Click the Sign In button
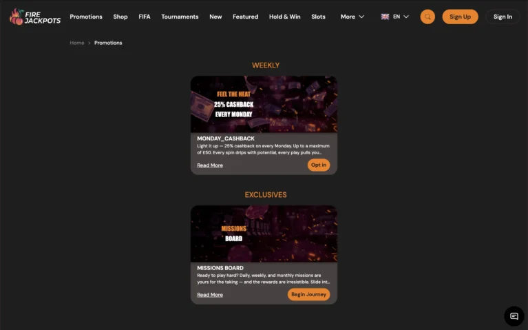Image resolution: width=528 pixels, height=330 pixels. pos(503,17)
